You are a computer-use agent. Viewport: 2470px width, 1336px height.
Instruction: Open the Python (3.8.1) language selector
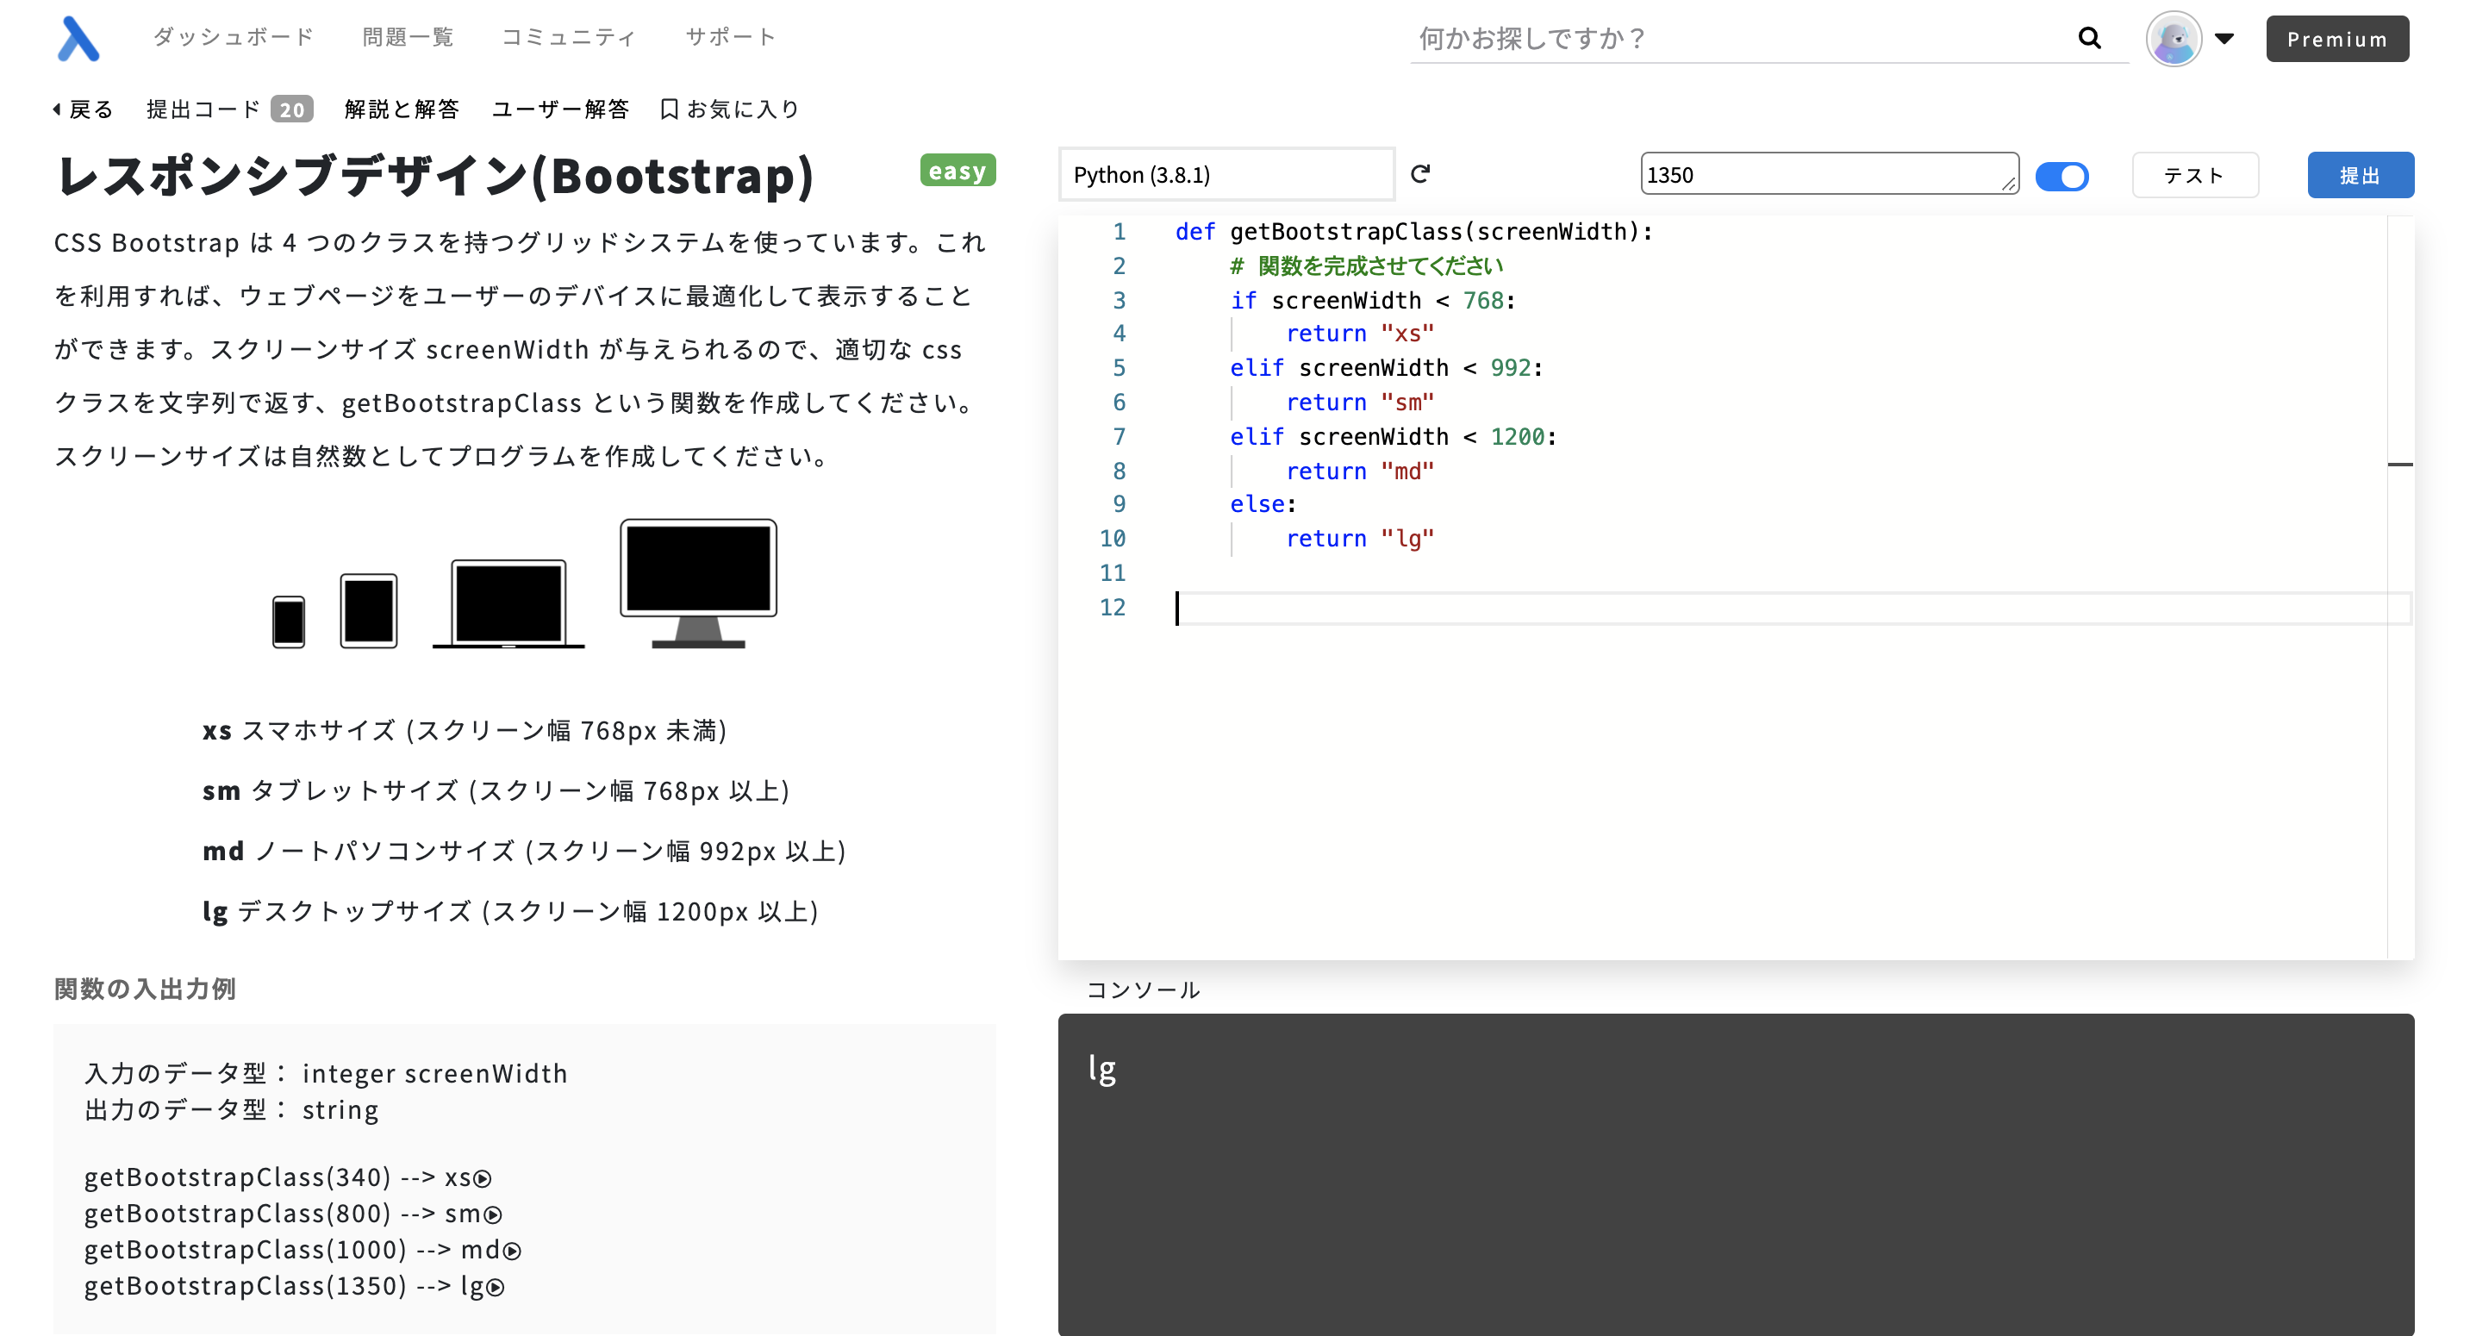pyautogui.click(x=1226, y=173)
